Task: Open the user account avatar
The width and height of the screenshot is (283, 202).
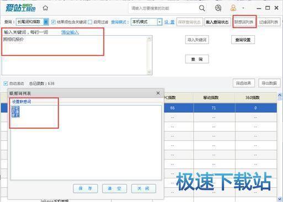Action: pyautogui.click(x=233, y=8)
